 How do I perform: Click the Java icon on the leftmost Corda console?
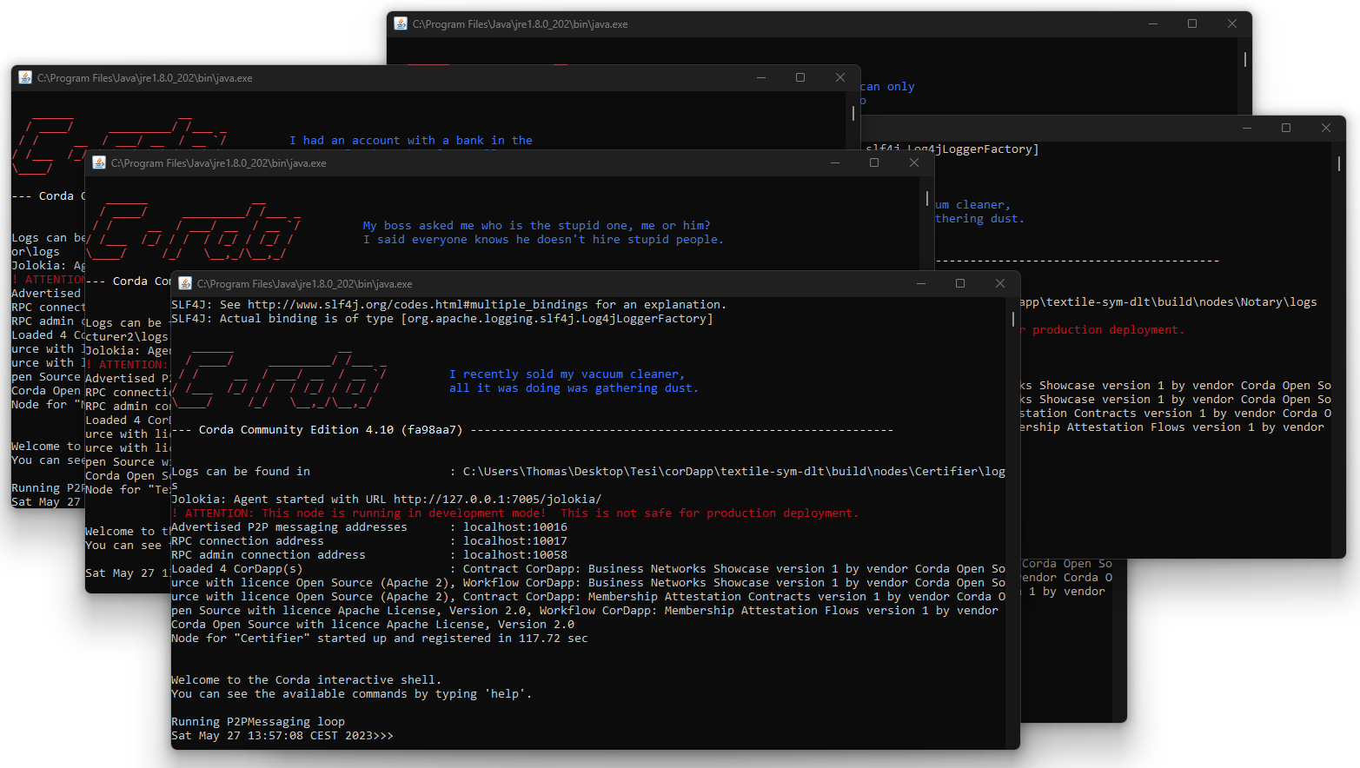tap(23, 77)
